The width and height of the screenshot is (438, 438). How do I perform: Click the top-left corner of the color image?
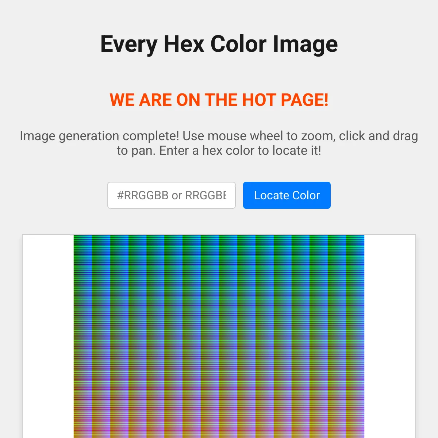[75, 237]
